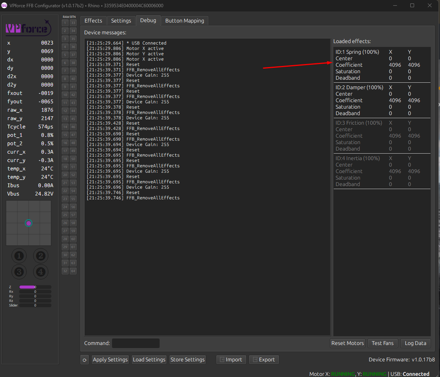Viewport: 440px width, 377px height.
Task: Click the Ibus 0.00A reading
Action: 30,185
